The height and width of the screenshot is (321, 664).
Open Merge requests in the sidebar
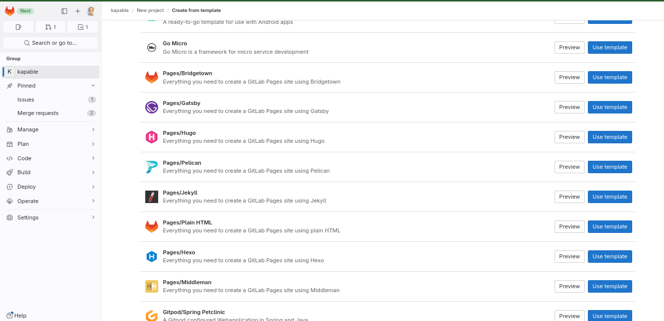pos(38,113)
